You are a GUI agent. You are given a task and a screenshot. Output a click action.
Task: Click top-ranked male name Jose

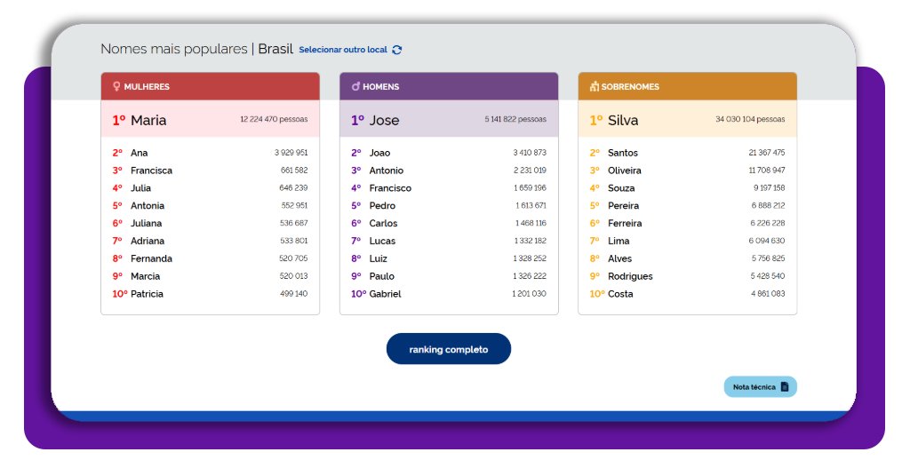385,120
